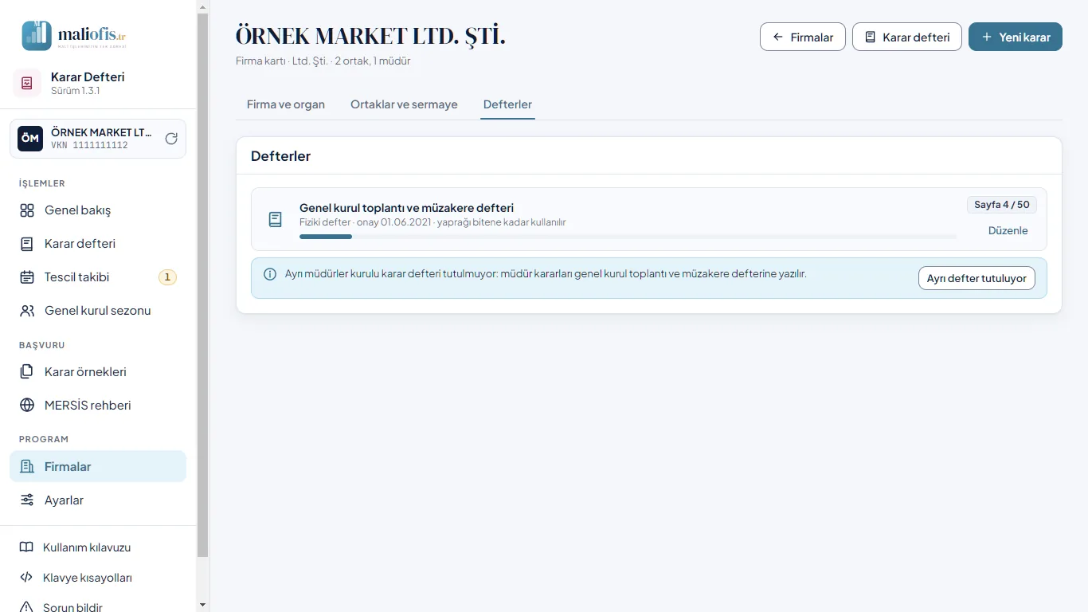Open Karar defteri in the sidebar
Viewport: 1088px width, 612px height.
click(98, 244)
